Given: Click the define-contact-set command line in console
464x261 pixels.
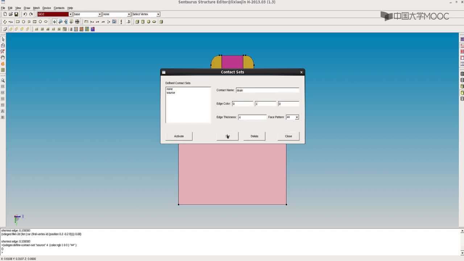Looking at the screenshot, I should point(39,245).
